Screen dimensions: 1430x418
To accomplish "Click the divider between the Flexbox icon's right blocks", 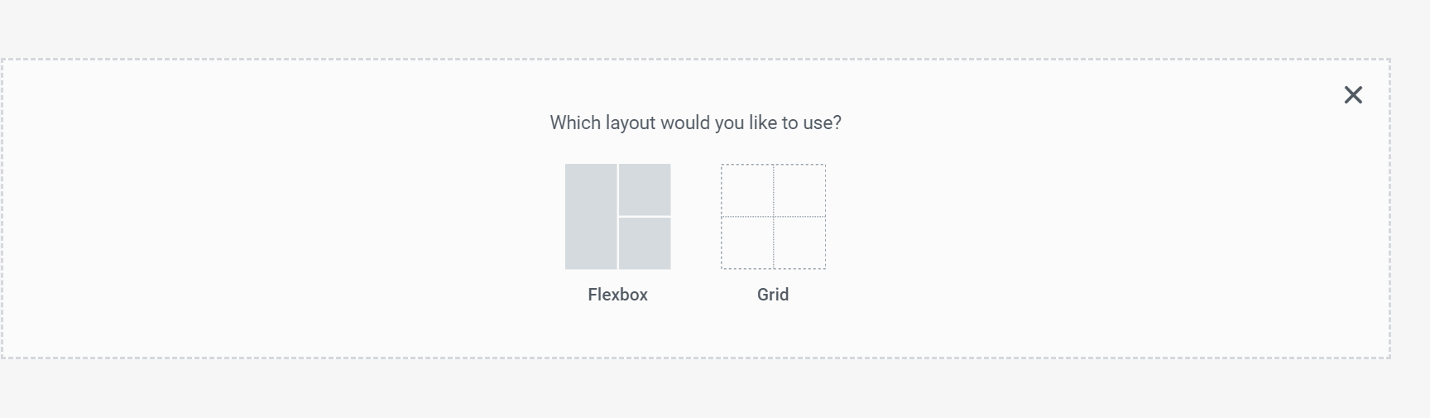I will click(645, 217).
